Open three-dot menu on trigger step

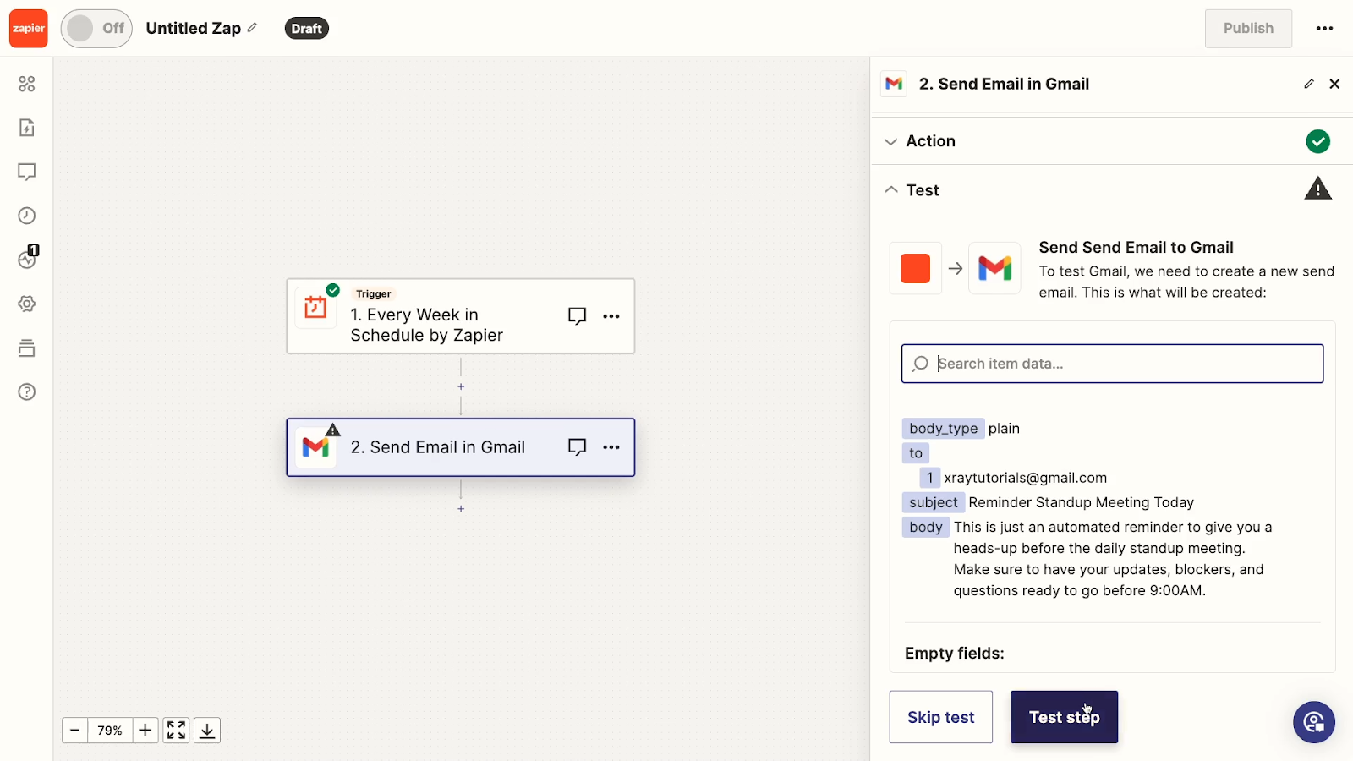pyautogui.click(x=611, y=316)
